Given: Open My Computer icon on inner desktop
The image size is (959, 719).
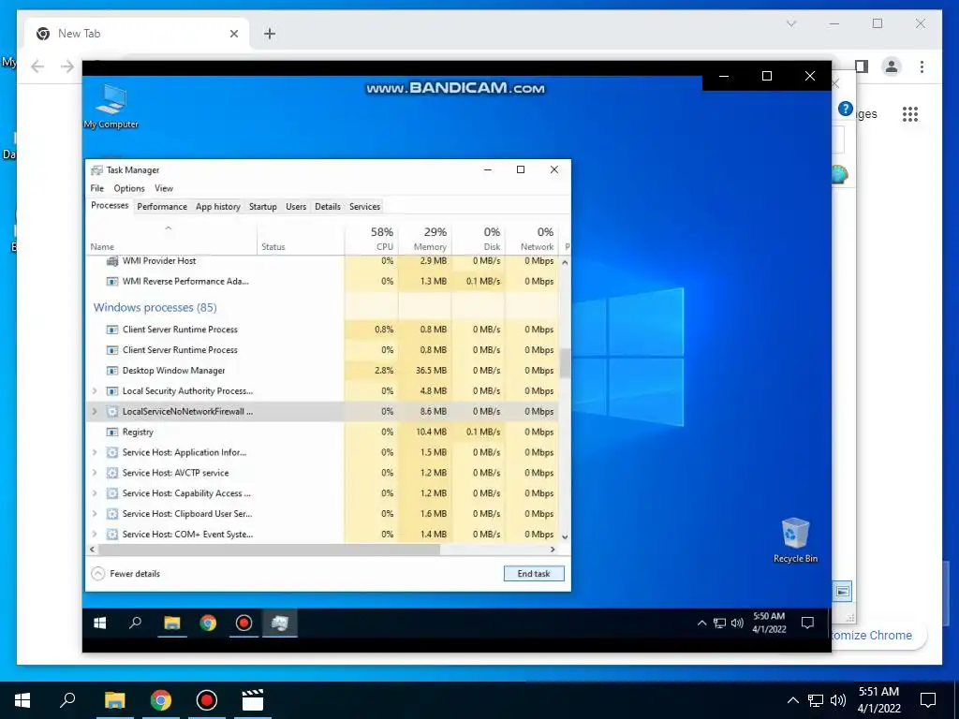Looking at the screenshot, I should pos(111,107).
